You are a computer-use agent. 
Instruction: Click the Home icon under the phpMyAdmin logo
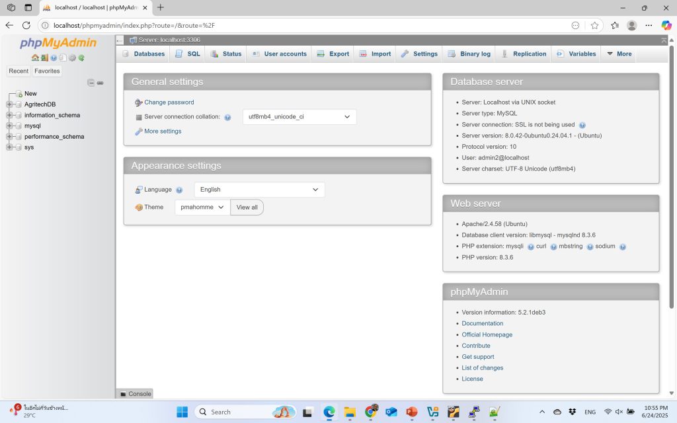tap(35, 58)
